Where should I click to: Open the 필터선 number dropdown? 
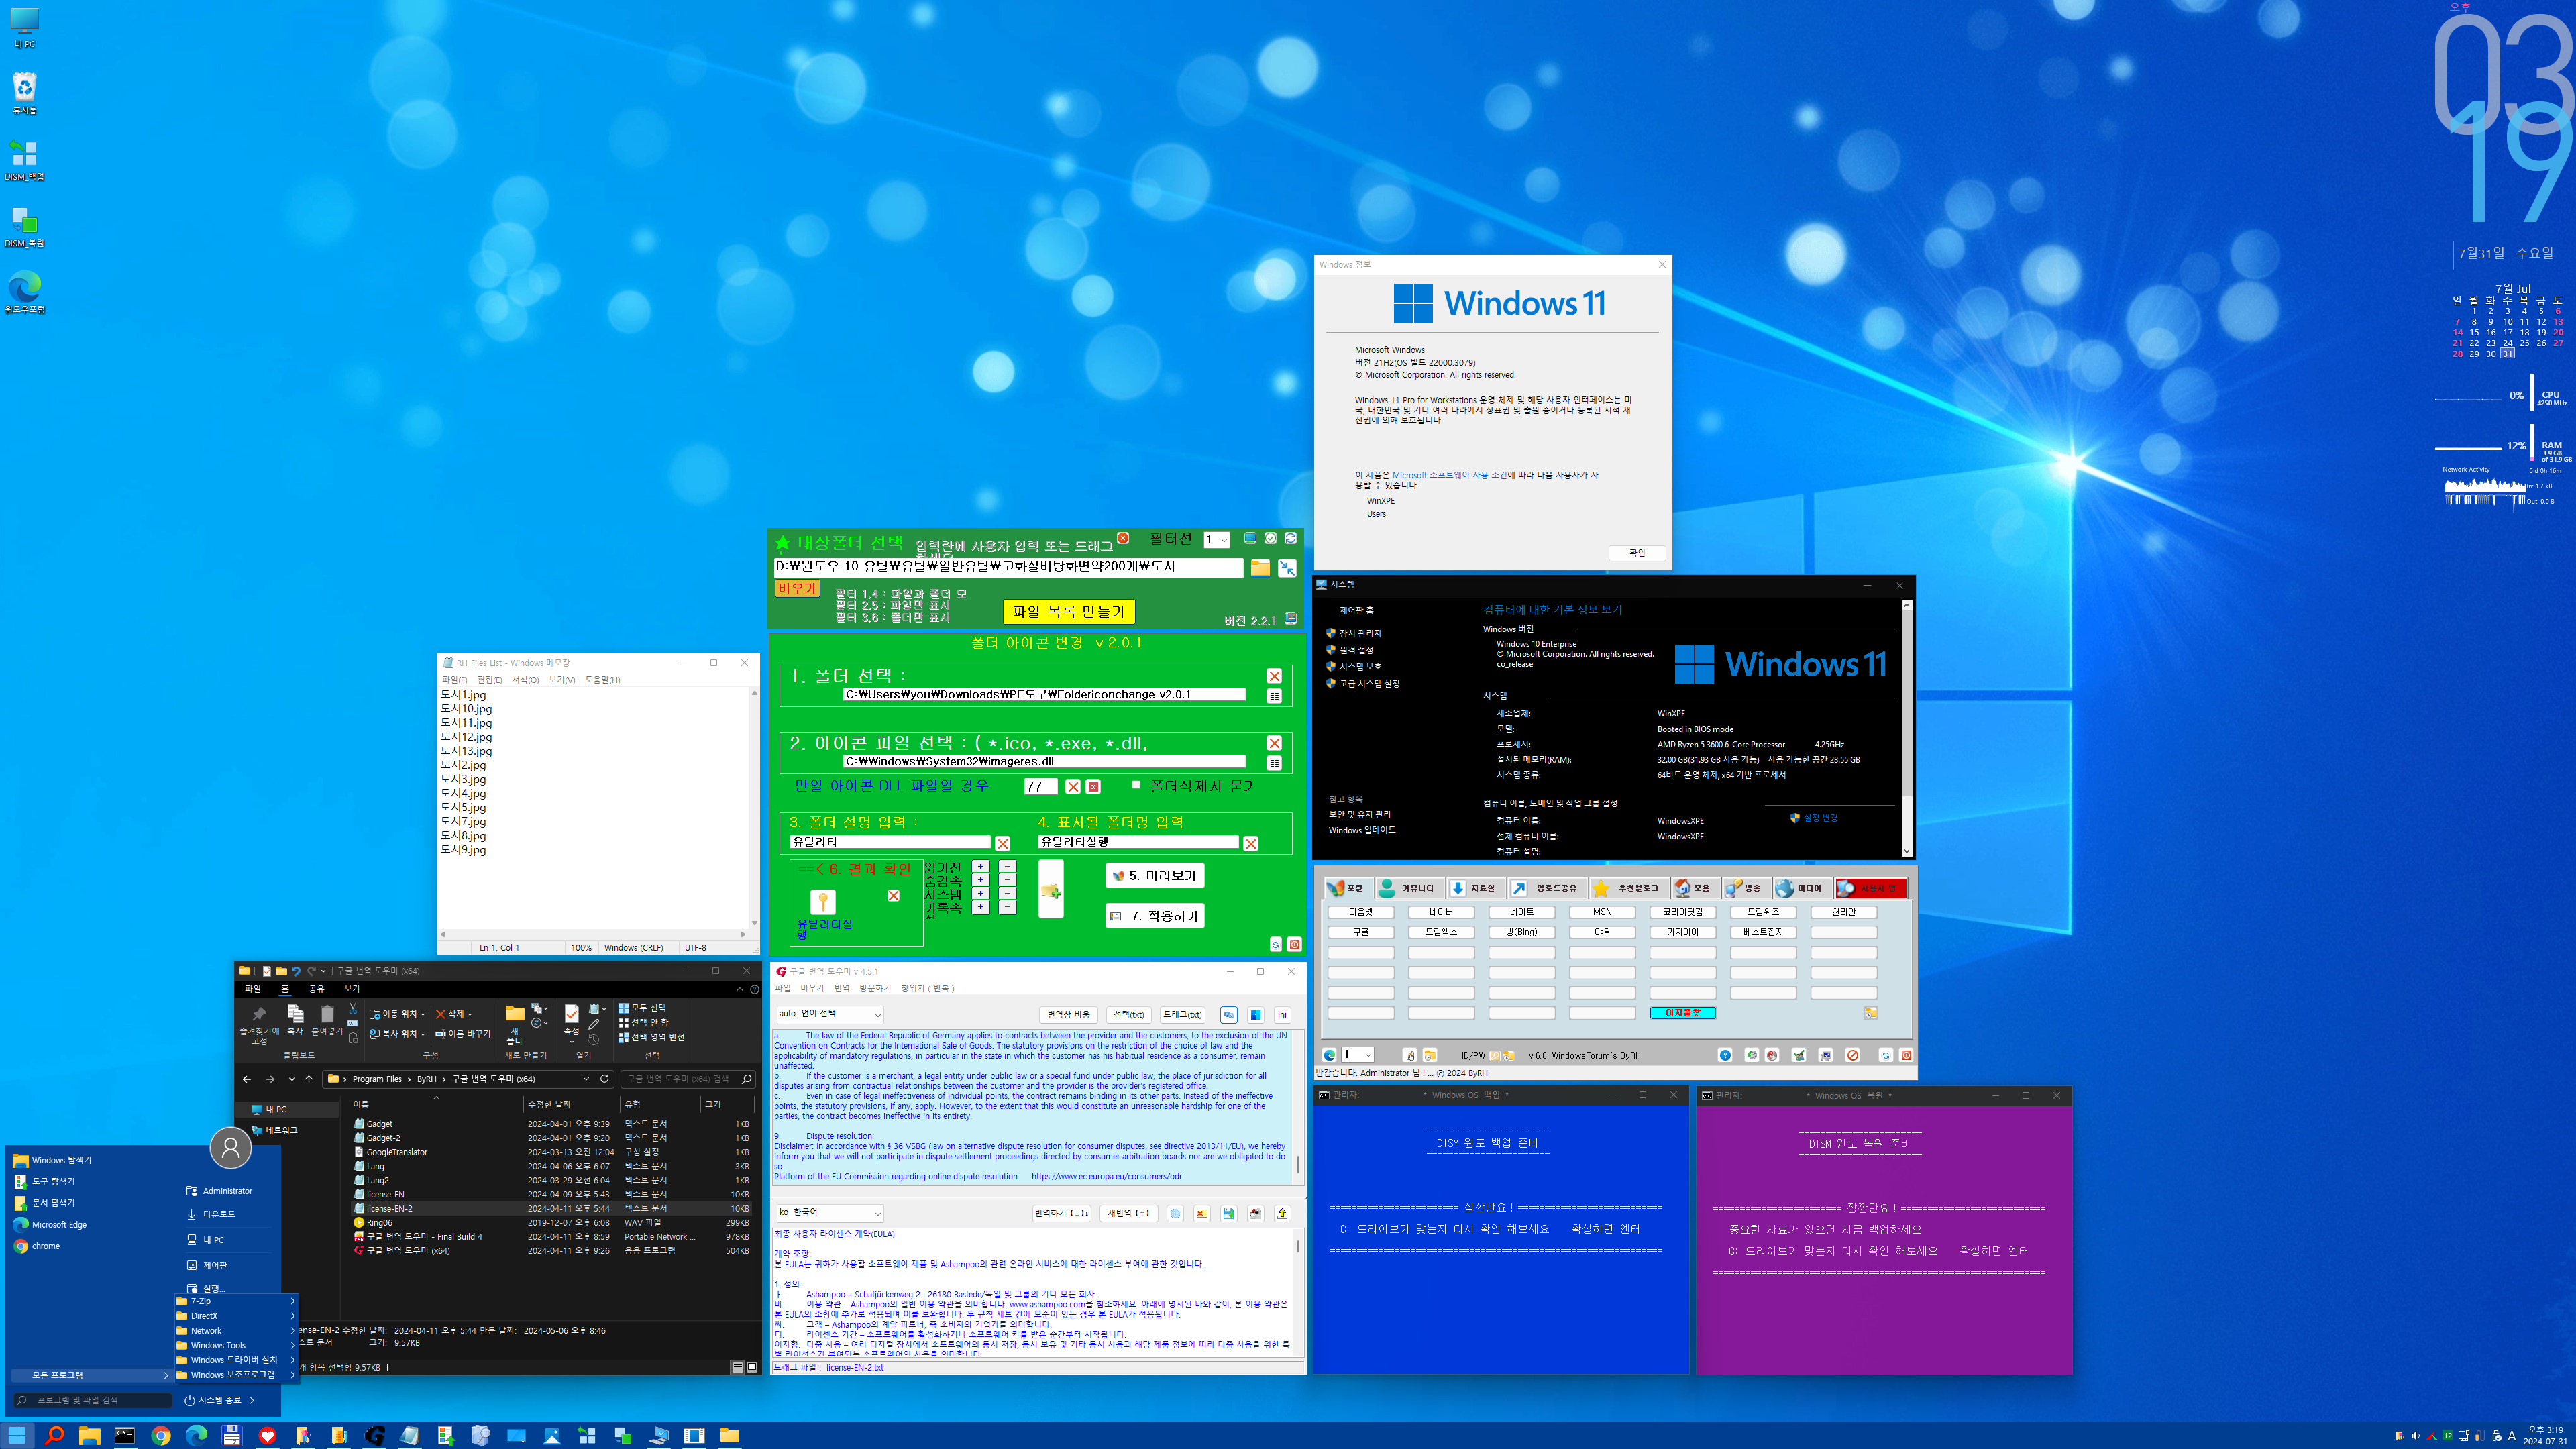pyautogui.click(x=1217, y=540)
